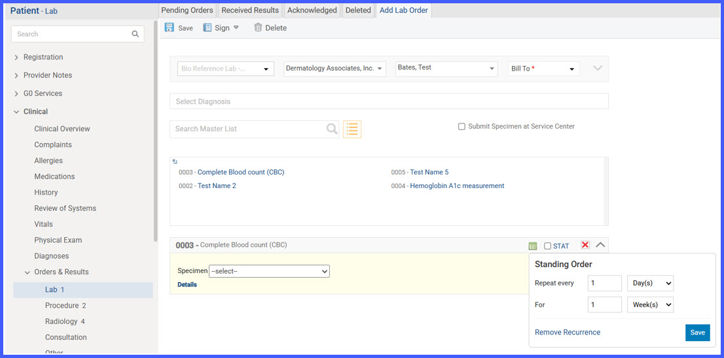Click the Remove Recurrence link
This screenshot has height=358, width=724.
pos(568,333)
